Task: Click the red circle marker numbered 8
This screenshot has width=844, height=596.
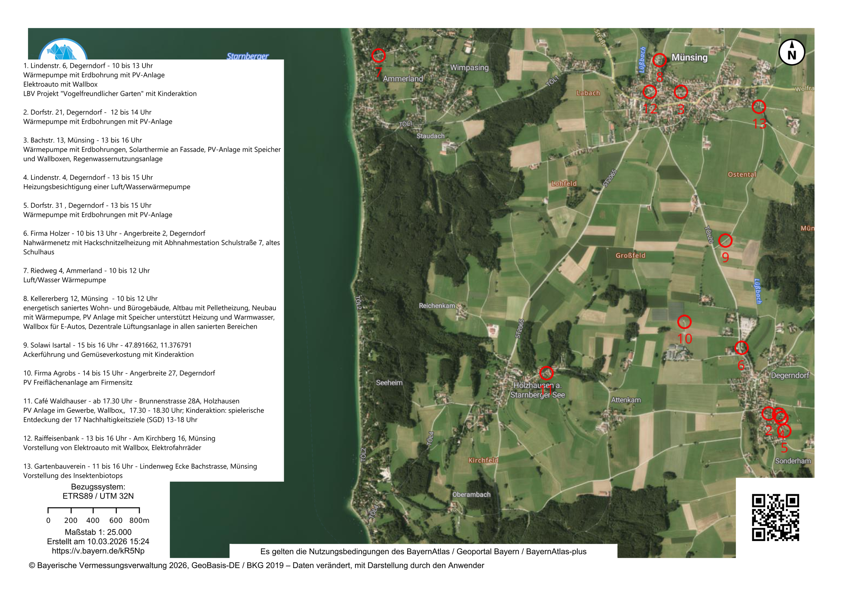Action: click(x=659, y=60)
